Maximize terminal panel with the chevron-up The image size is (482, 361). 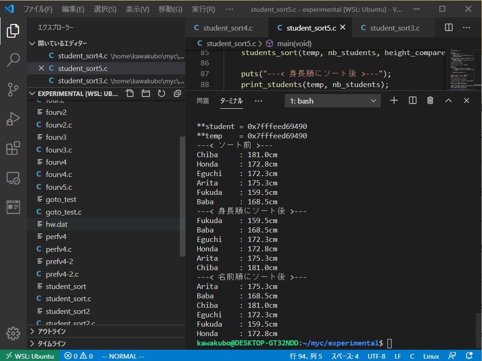448,100
